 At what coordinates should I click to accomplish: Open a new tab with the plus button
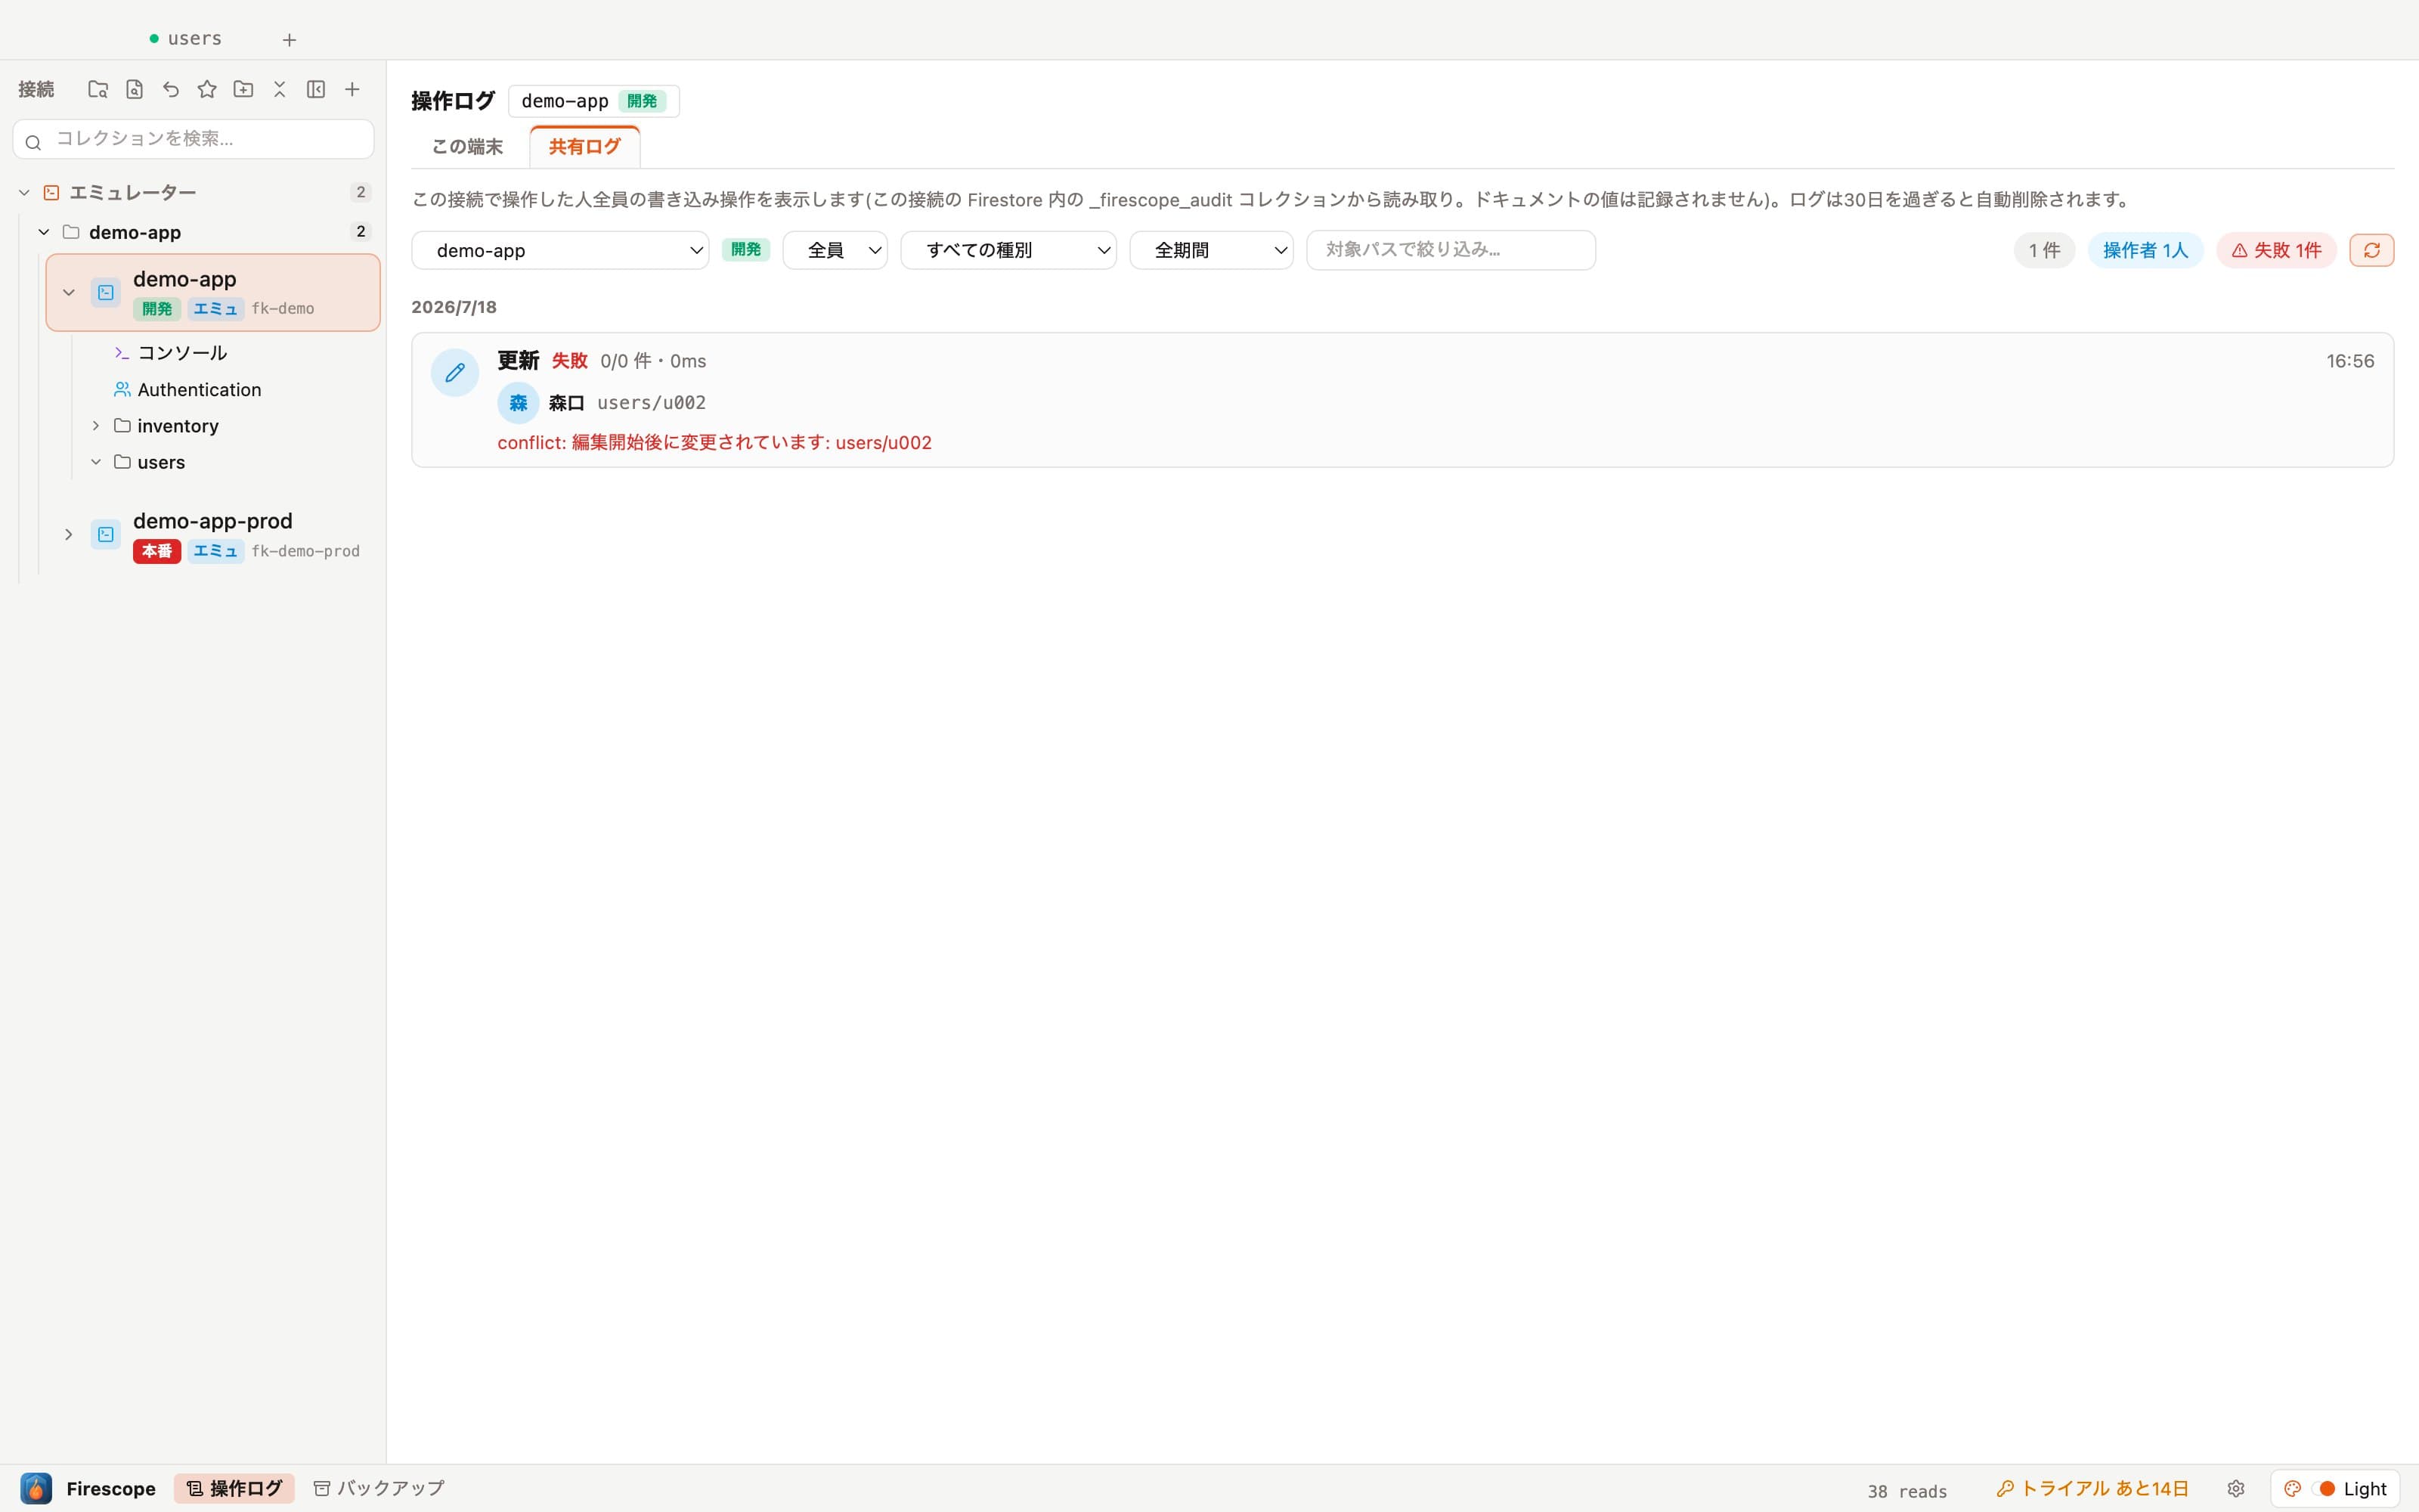[289, 40]
